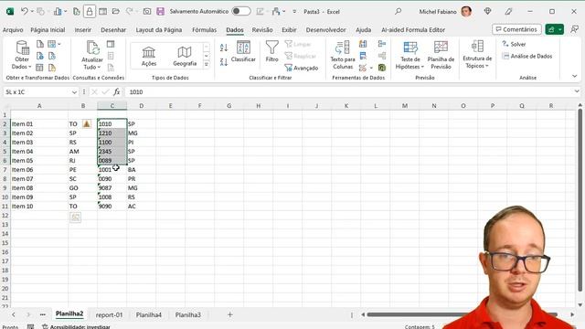Expand the Estrutura de Tópicos dropdown

(487, 66)
